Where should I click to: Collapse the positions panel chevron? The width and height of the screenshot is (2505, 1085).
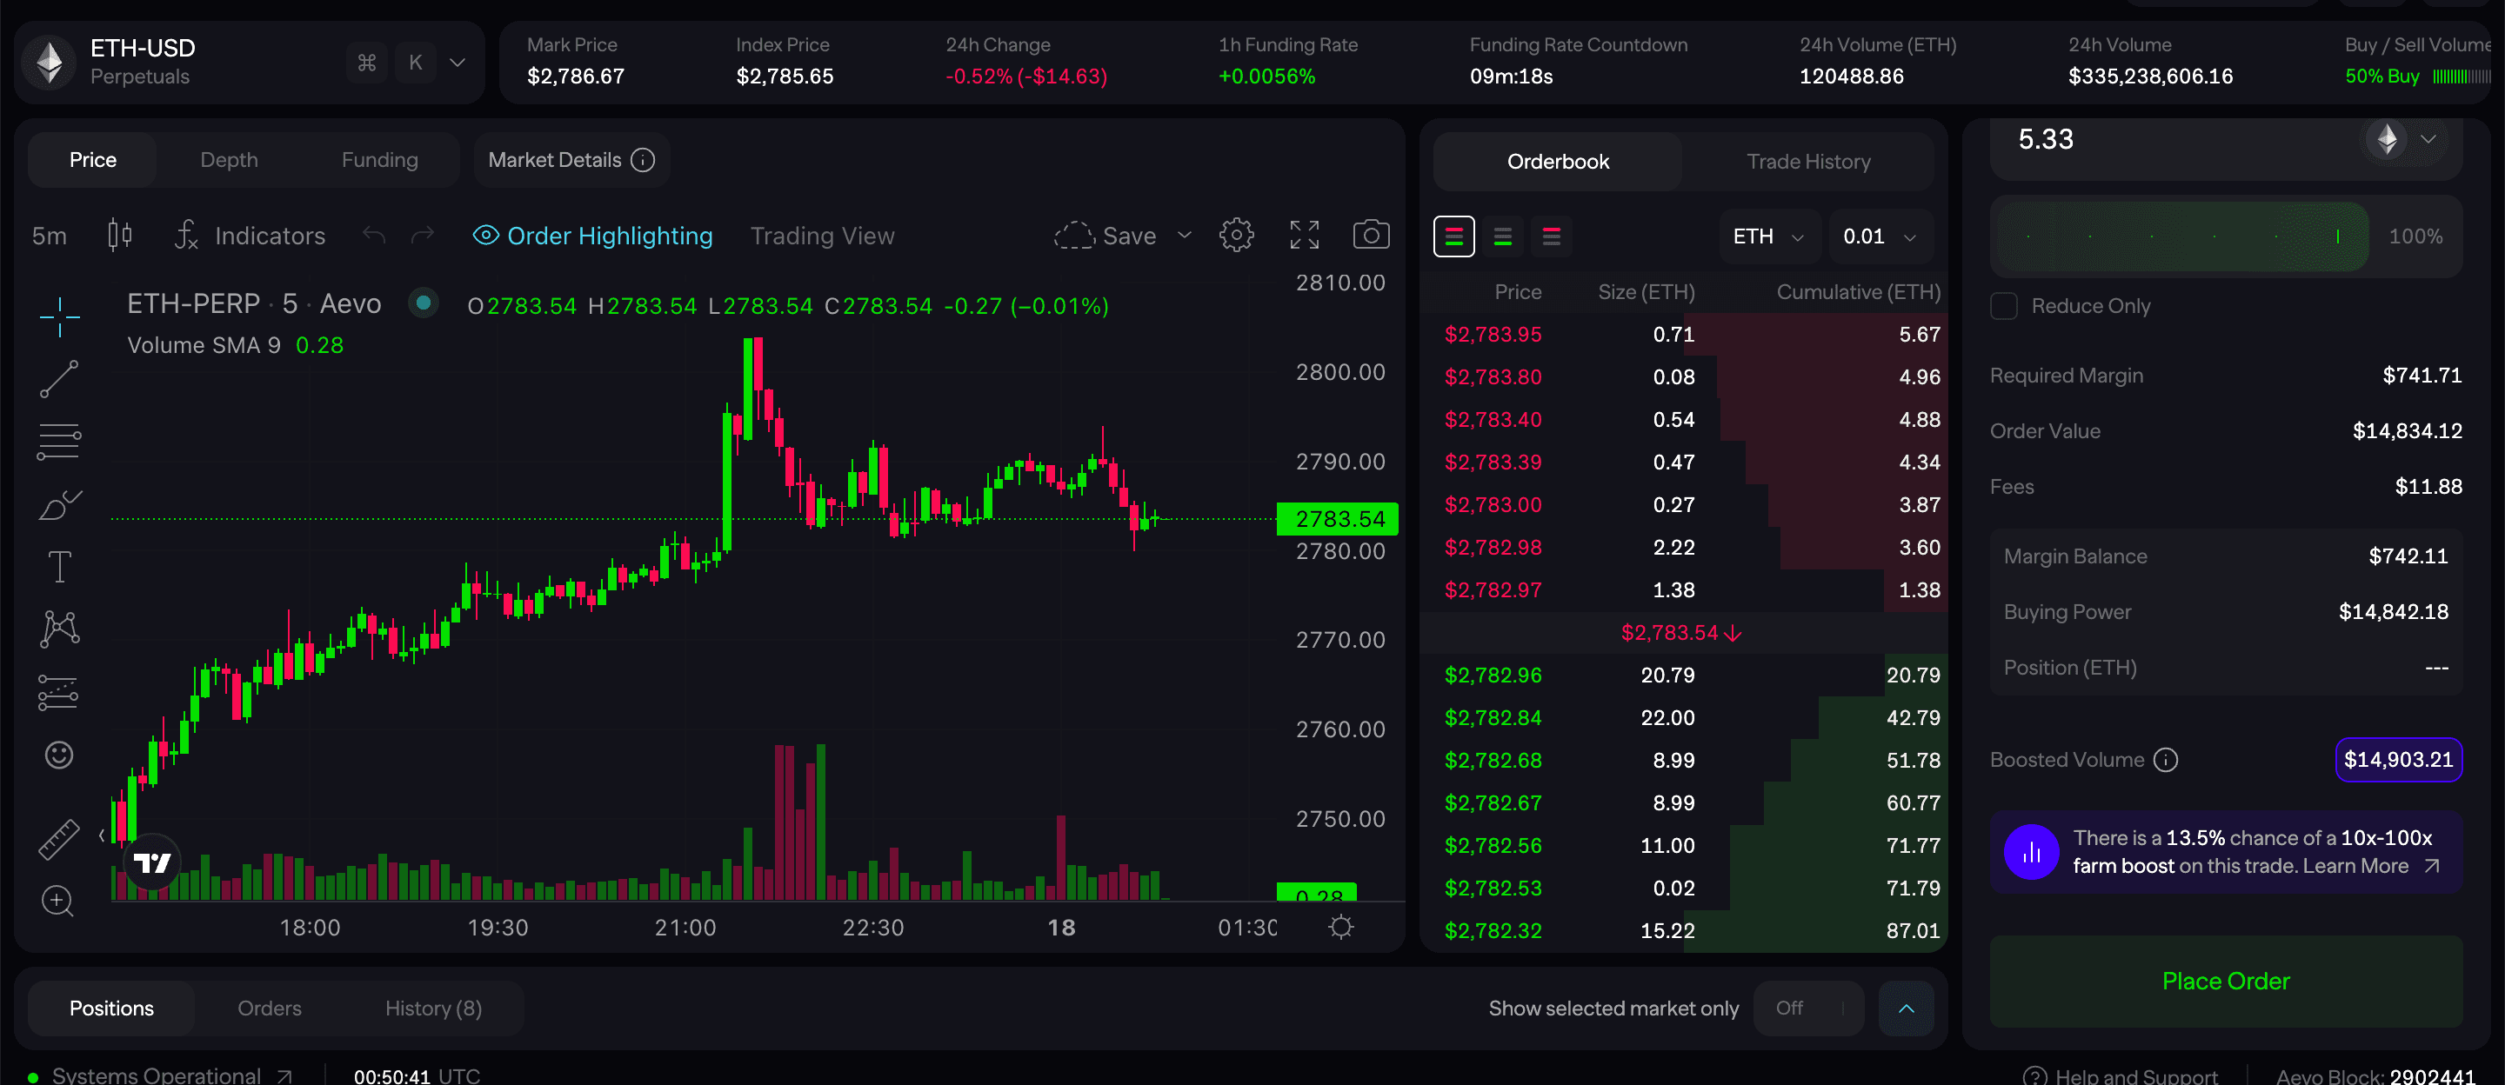(1906, 1008)
